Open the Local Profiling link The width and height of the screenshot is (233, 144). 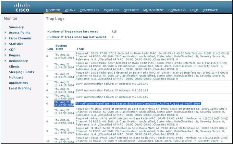(x=20, y=88)
